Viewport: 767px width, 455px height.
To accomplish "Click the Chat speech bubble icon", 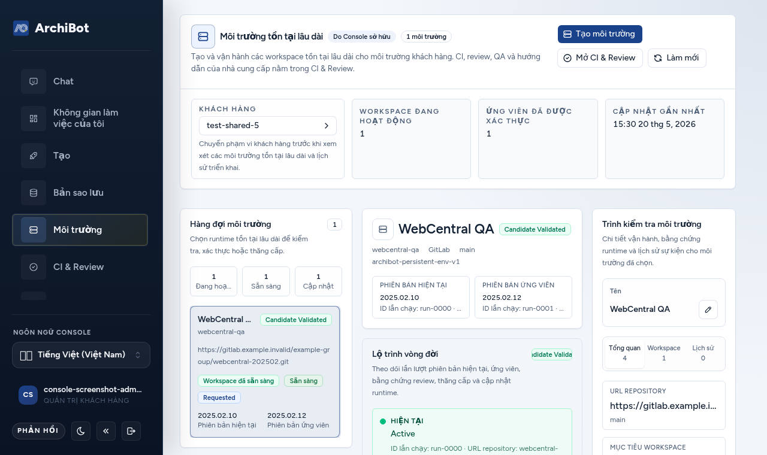I will (x=34, y=81).
